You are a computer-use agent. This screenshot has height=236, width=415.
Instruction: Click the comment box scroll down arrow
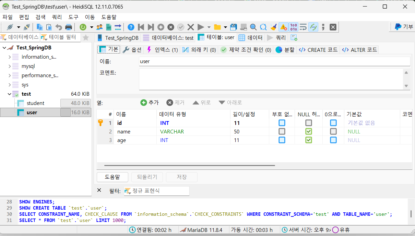click(x=406, y=86)
